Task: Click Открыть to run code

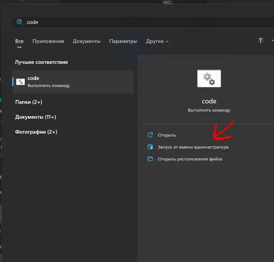Action: (167, 135)
